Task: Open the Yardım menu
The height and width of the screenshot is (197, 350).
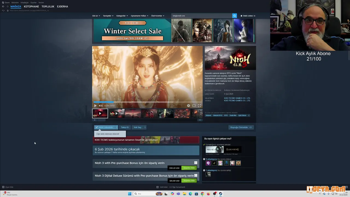Action: 41,2
